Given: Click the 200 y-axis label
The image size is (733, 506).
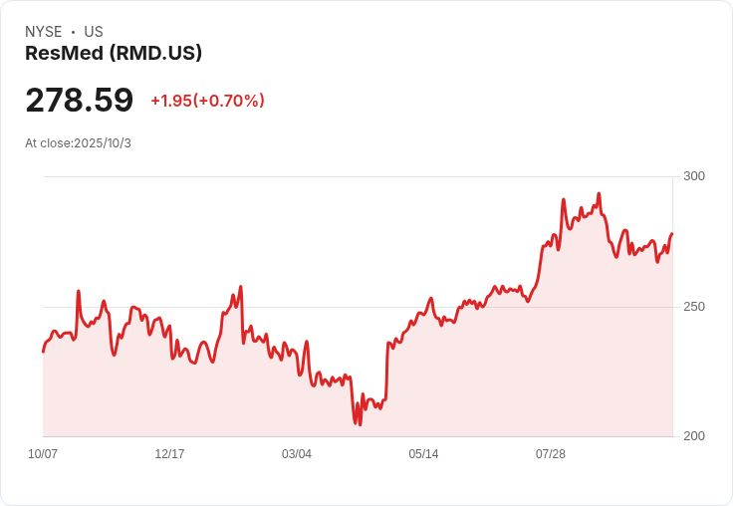Looking at the screenshot, I should [x=694, y=436].
